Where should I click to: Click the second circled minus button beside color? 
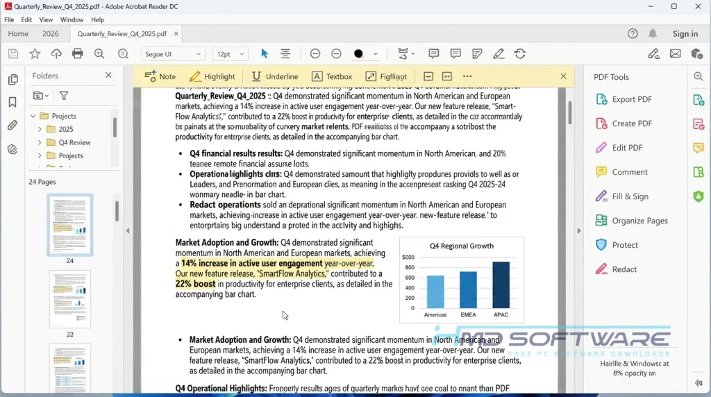(336, 54)
